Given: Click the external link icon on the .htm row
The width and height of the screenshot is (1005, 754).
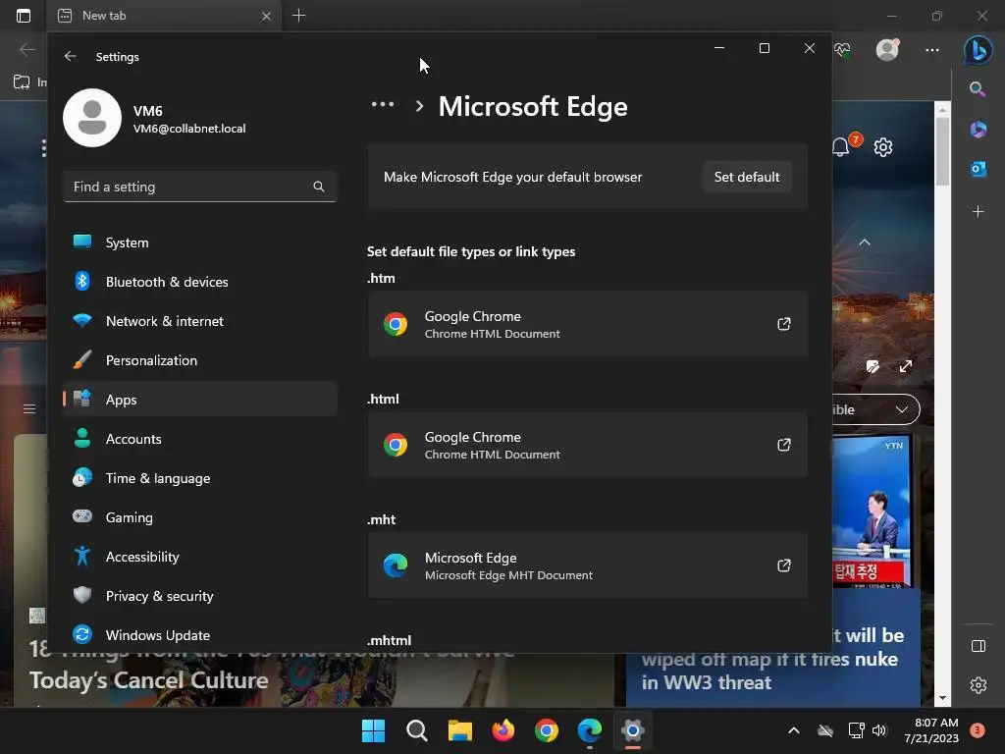Looking at the screenshot, I should coord(784,324).
